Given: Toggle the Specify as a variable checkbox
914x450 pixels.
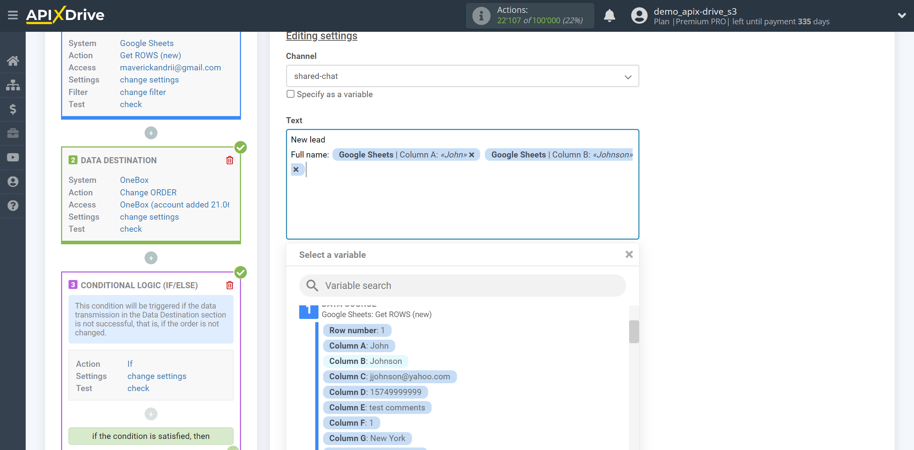Looking at the screenshot, I should 290,94.
